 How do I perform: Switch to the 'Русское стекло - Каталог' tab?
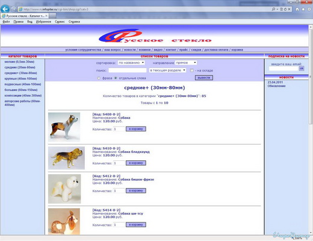click(x=25, y=16)
